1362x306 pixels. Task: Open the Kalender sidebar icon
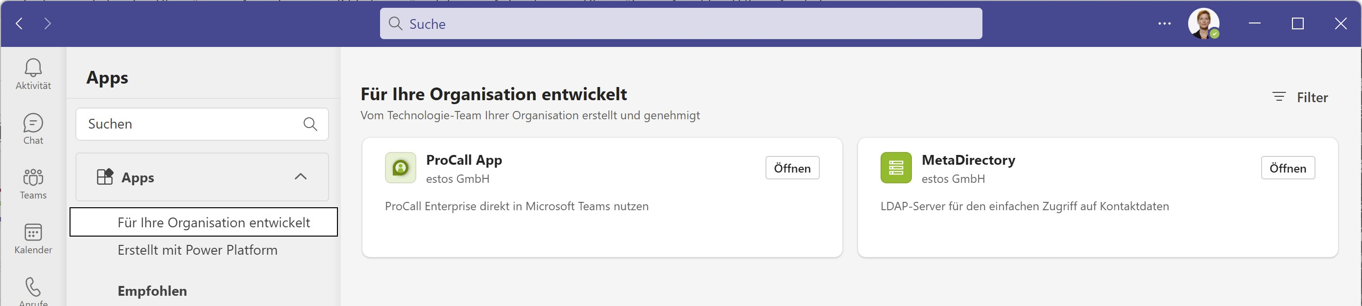(x=33, y=233)
